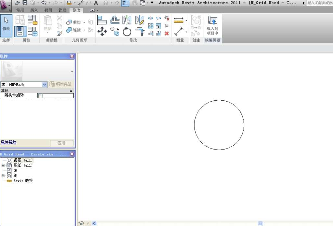Open the 族: 轴网标头 dropdown
Screen dimensions: 333x226
click(x=45, y=85)
